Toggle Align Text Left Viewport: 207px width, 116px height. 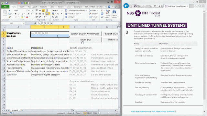37,13
